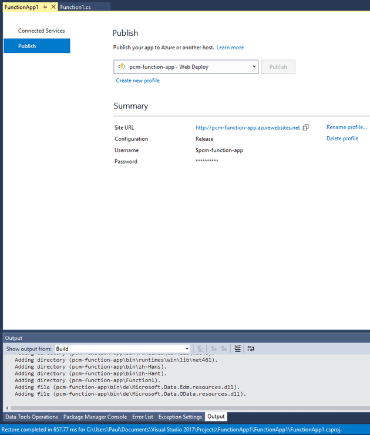Open the Exception Settings tab
This screenshot has height=435, width=370.
coord(180,417)
